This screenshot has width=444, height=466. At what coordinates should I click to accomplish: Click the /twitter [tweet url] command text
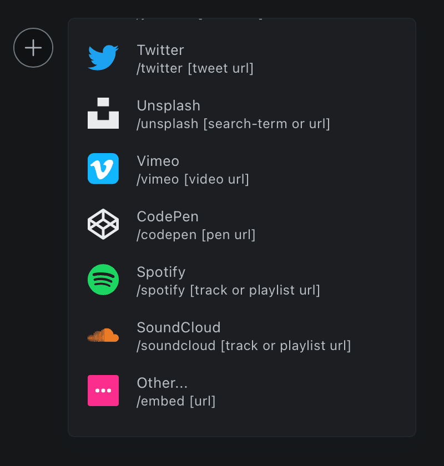(195, 68)
